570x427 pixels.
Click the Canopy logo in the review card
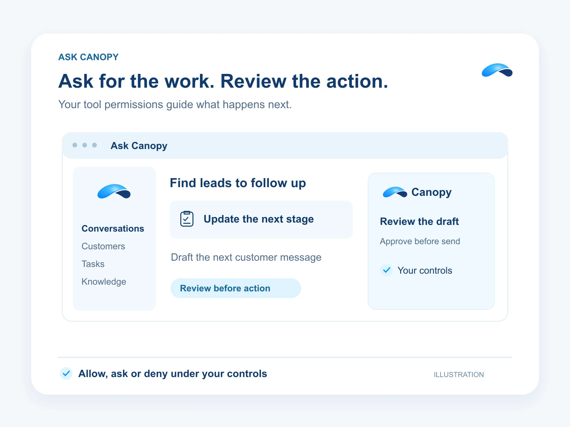pos(395,192)
